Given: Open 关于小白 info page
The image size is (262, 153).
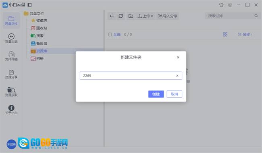Looking at the screenshot, I should click(x=11, y=110).
